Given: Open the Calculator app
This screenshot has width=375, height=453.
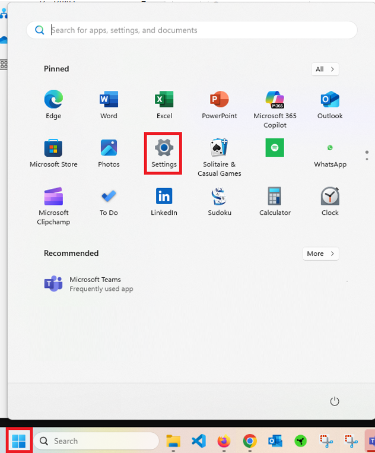Looking at the screenshot, I should 275,202.
